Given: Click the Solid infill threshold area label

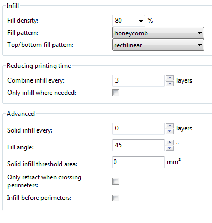Looking at the screenshot, I should coord(42,164).
